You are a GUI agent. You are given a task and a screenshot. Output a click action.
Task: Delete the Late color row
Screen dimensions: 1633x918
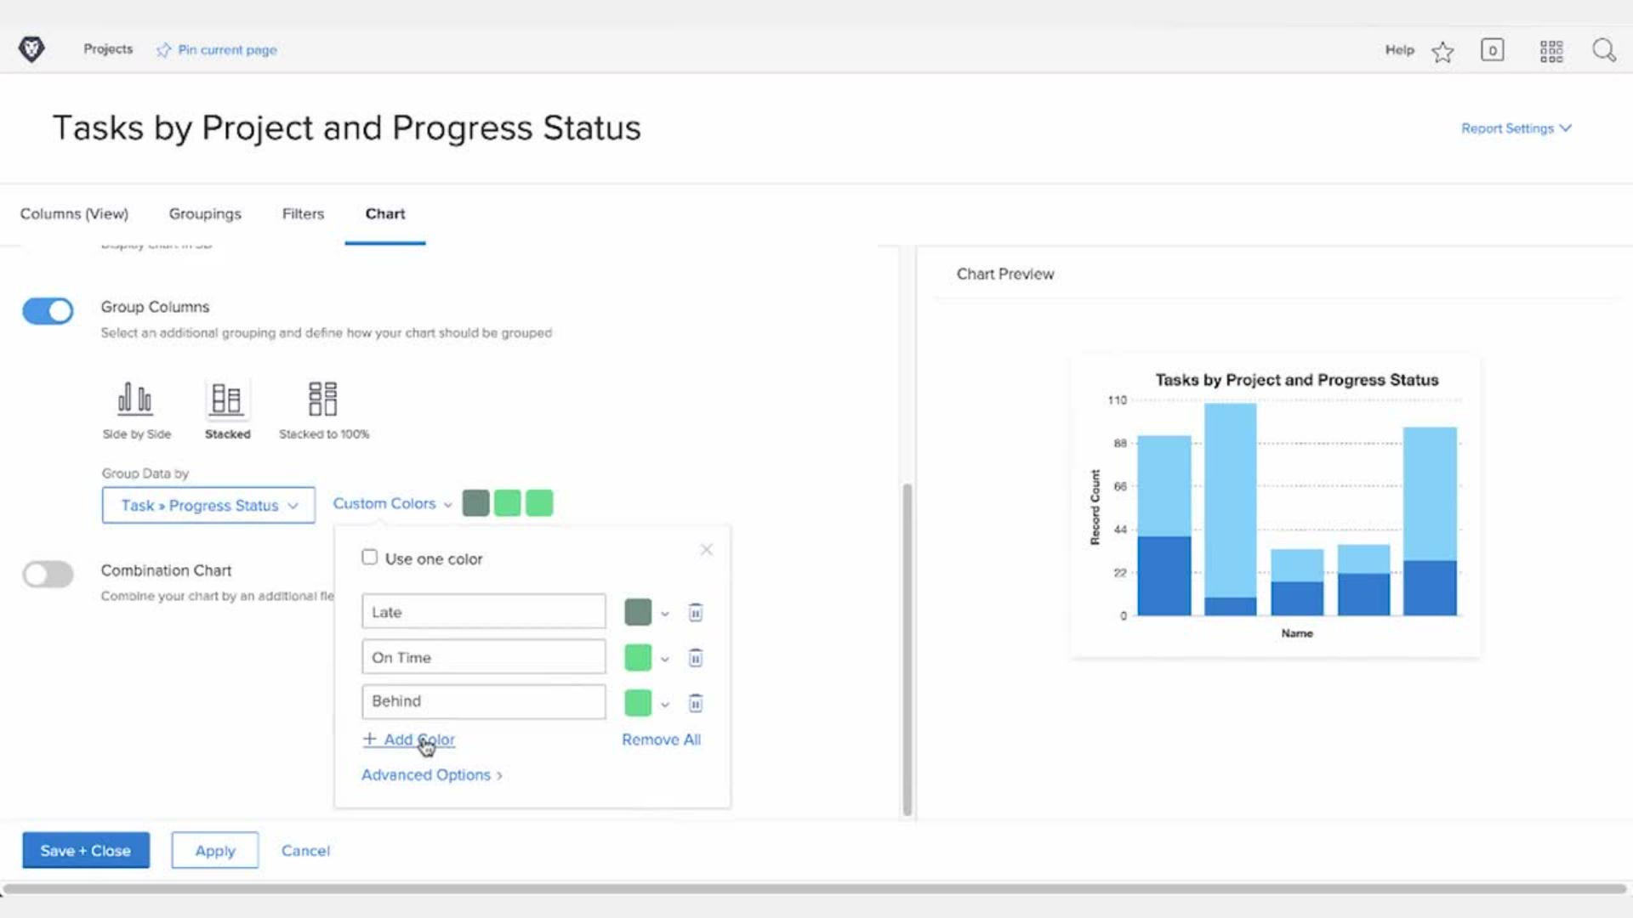(695, 613)
